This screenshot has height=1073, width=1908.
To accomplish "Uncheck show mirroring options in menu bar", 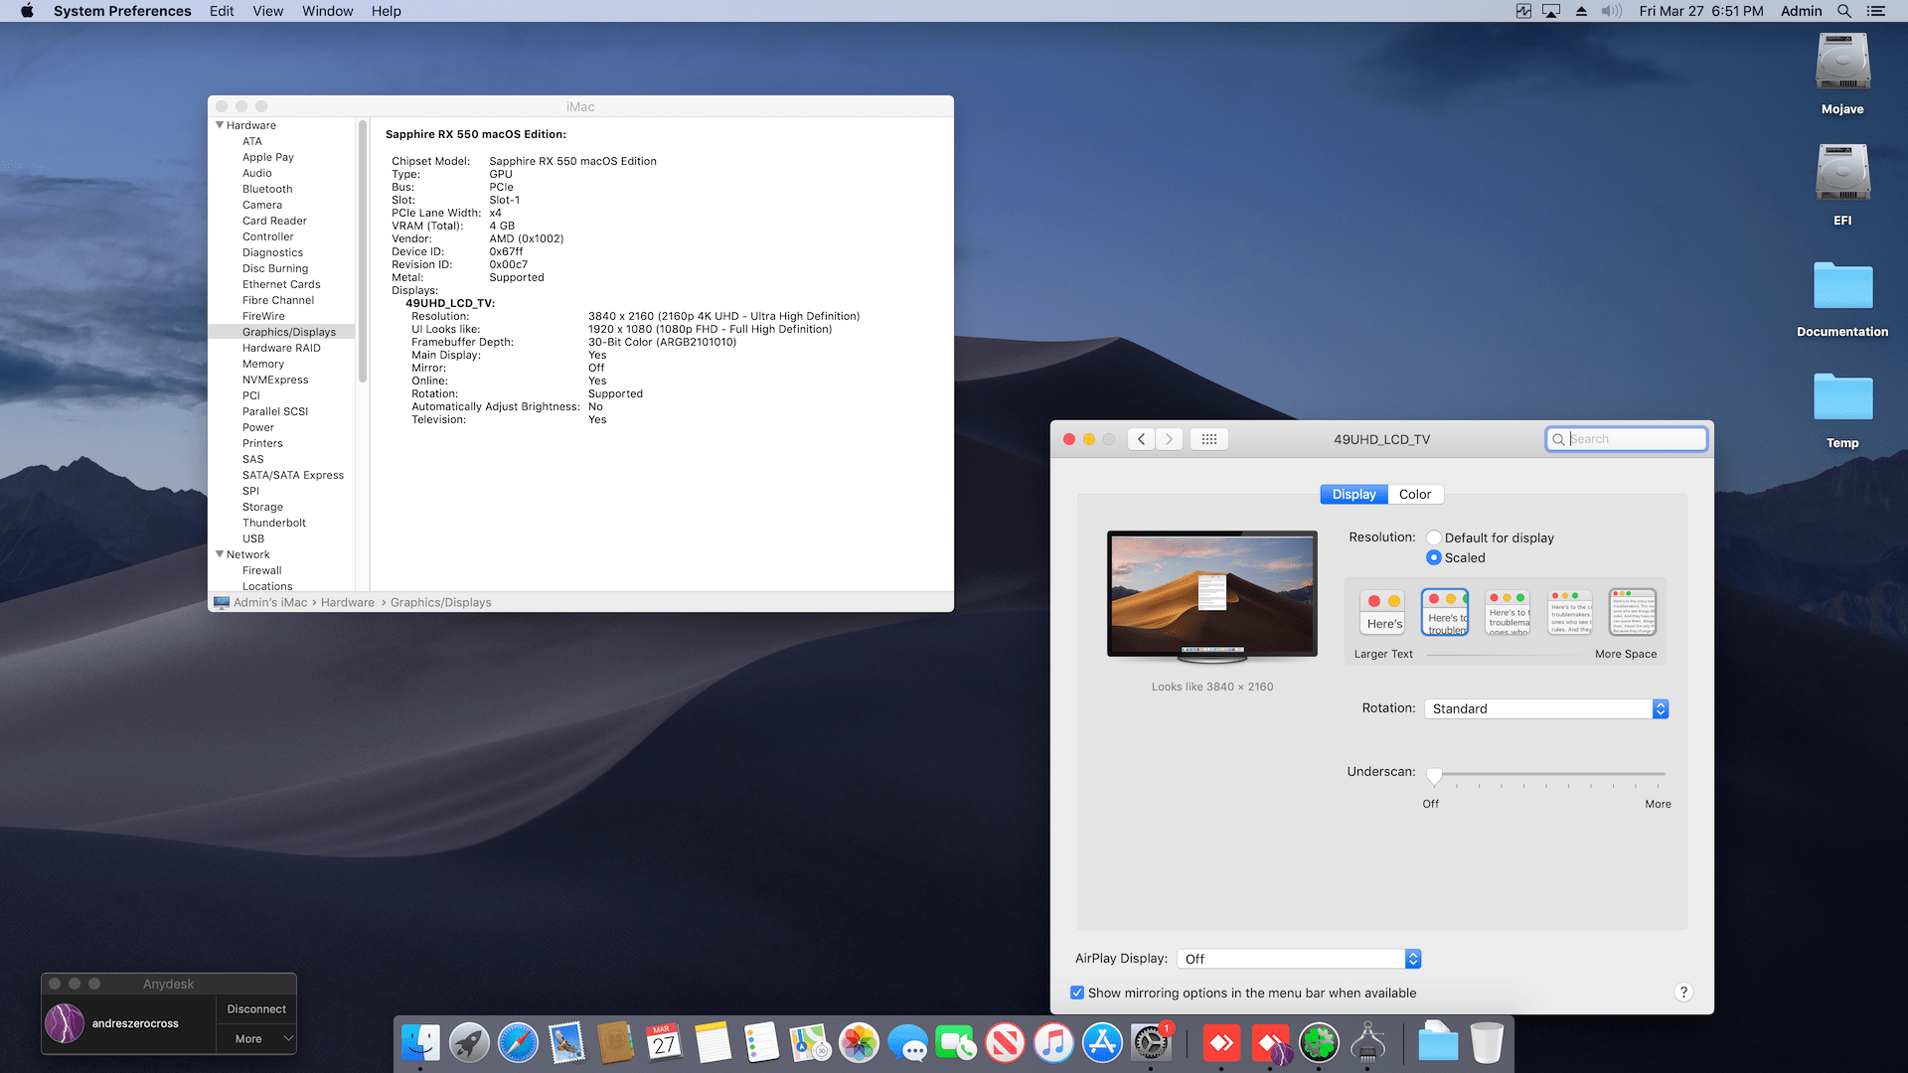I will point(1077,993).
